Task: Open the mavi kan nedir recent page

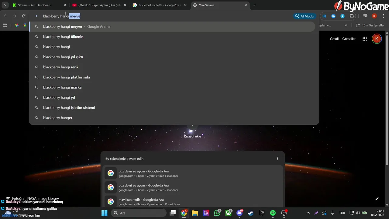Action: (193, 202)
